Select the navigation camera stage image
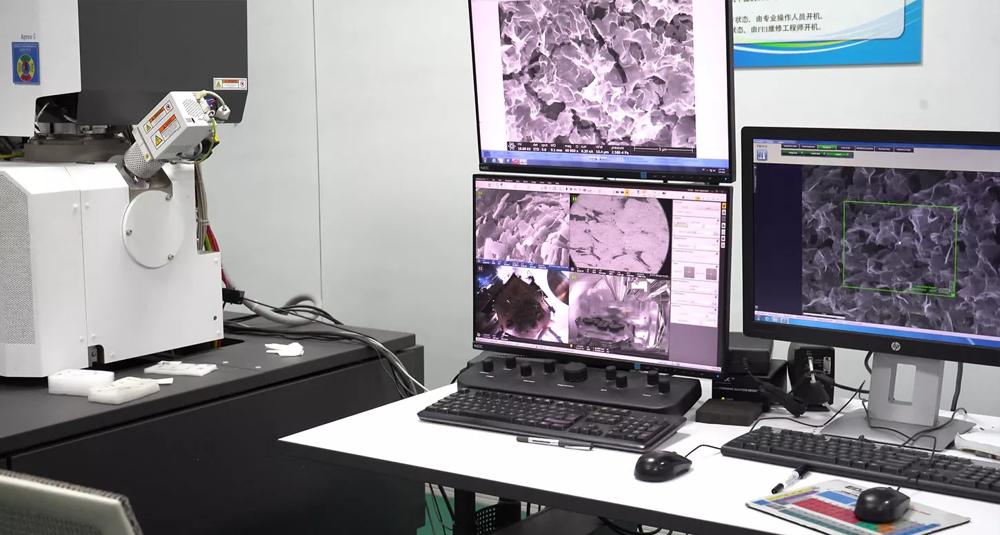Screen dimensions: 1000x535 [522, 303]
